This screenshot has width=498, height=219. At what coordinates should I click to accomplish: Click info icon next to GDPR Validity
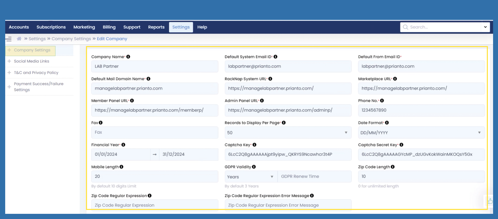(x=254, y=167)
